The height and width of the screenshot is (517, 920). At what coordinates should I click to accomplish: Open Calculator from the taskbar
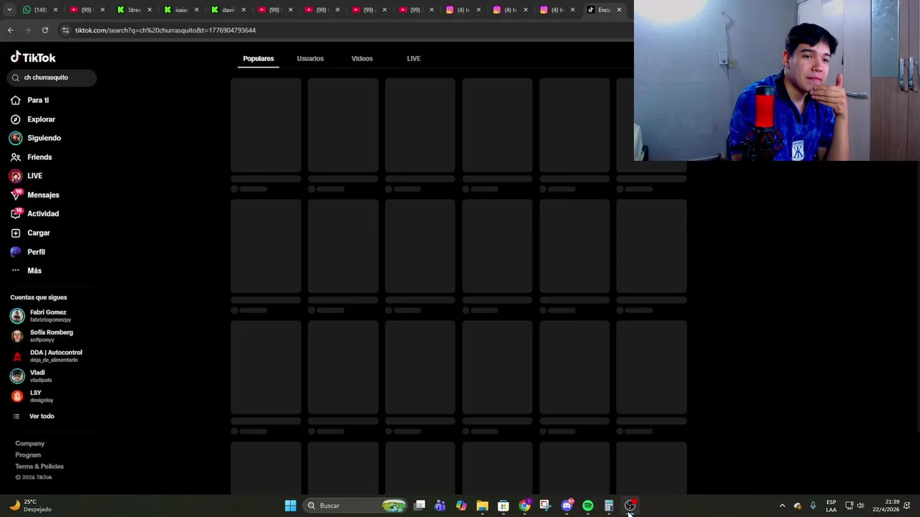point(609,506)
